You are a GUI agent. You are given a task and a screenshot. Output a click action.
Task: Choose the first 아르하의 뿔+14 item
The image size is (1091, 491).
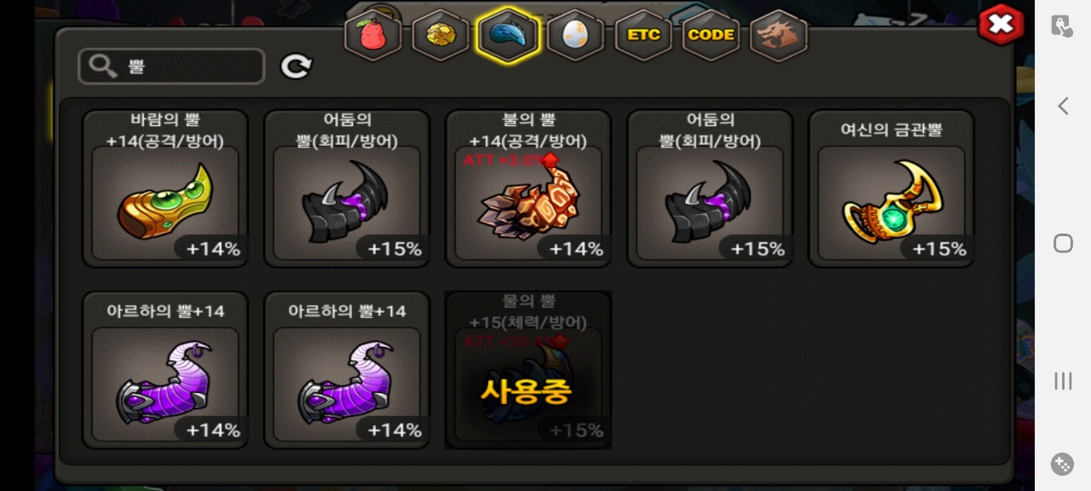pyautogui.click(x=165, y=370)
